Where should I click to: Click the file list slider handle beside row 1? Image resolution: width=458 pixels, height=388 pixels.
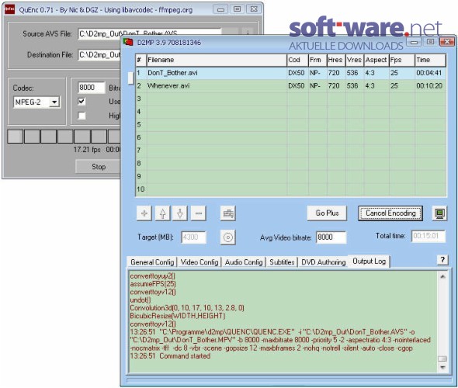[131, 78]
